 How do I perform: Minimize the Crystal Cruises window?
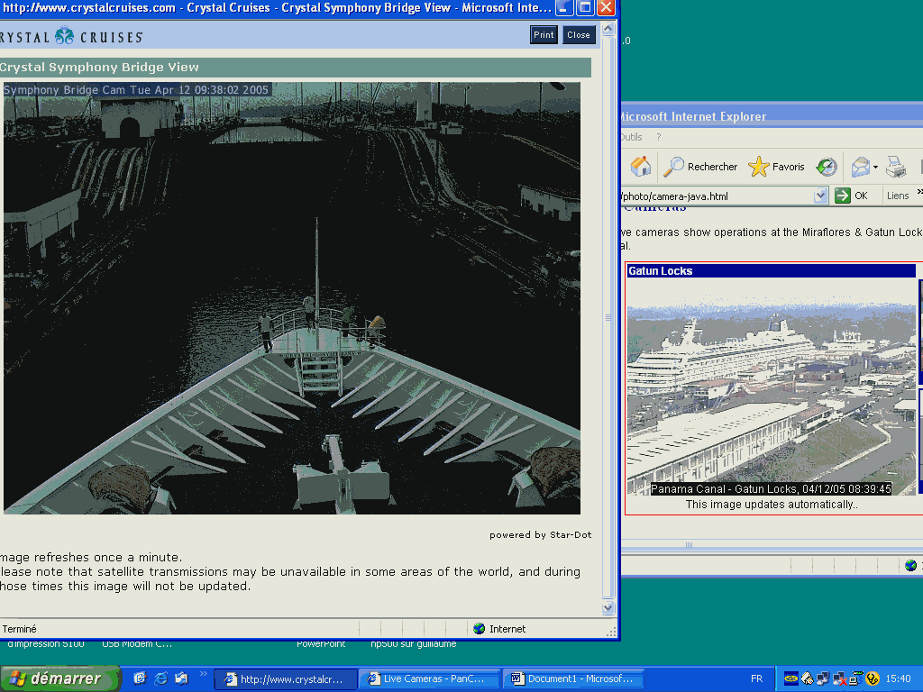pyautogui.click(x=564, y=7)
